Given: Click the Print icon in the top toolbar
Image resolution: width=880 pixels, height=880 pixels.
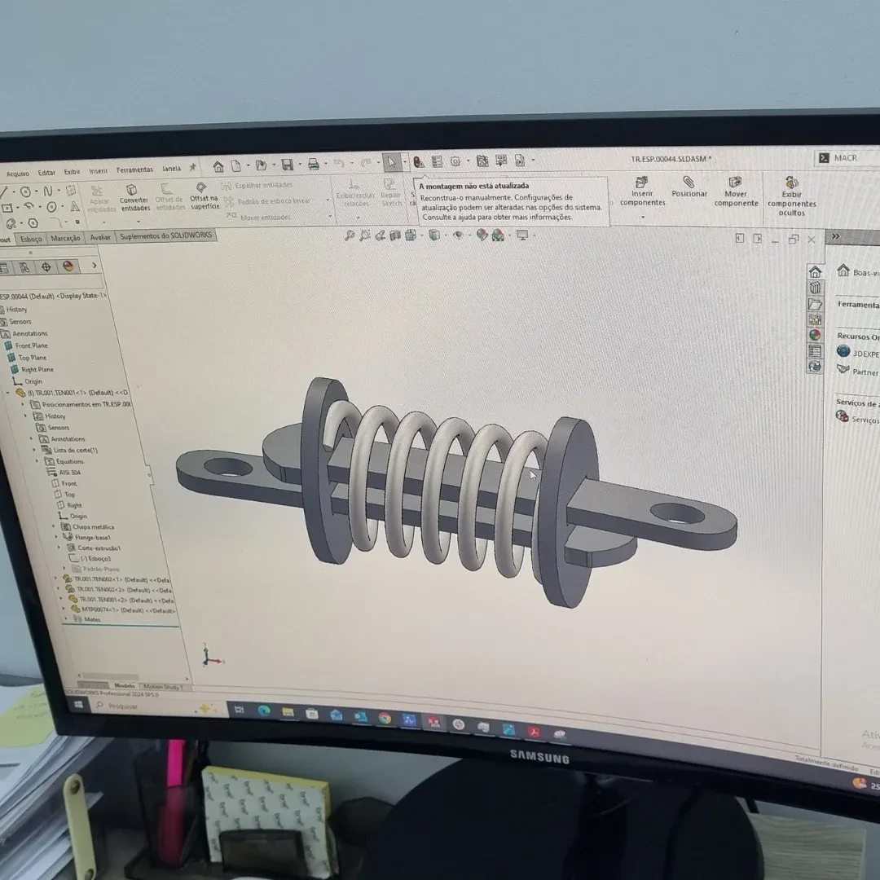Looking at the screenshot, I should tap(313, 165).
